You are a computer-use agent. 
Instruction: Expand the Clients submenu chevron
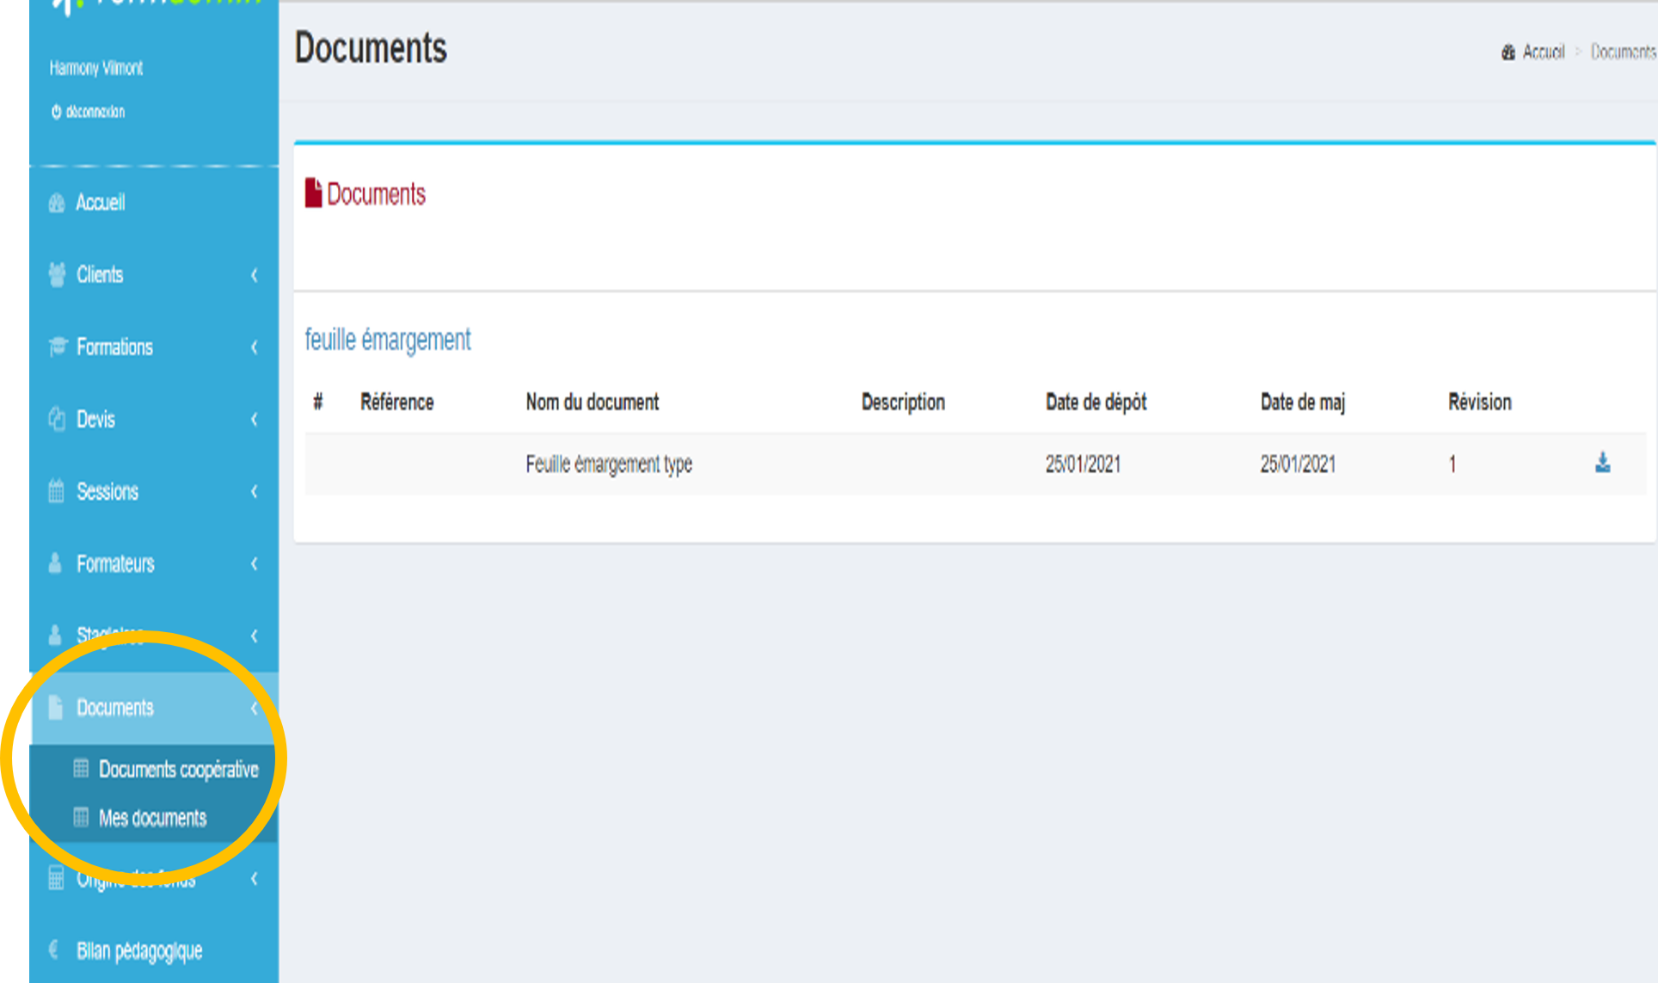pos(255,275)
